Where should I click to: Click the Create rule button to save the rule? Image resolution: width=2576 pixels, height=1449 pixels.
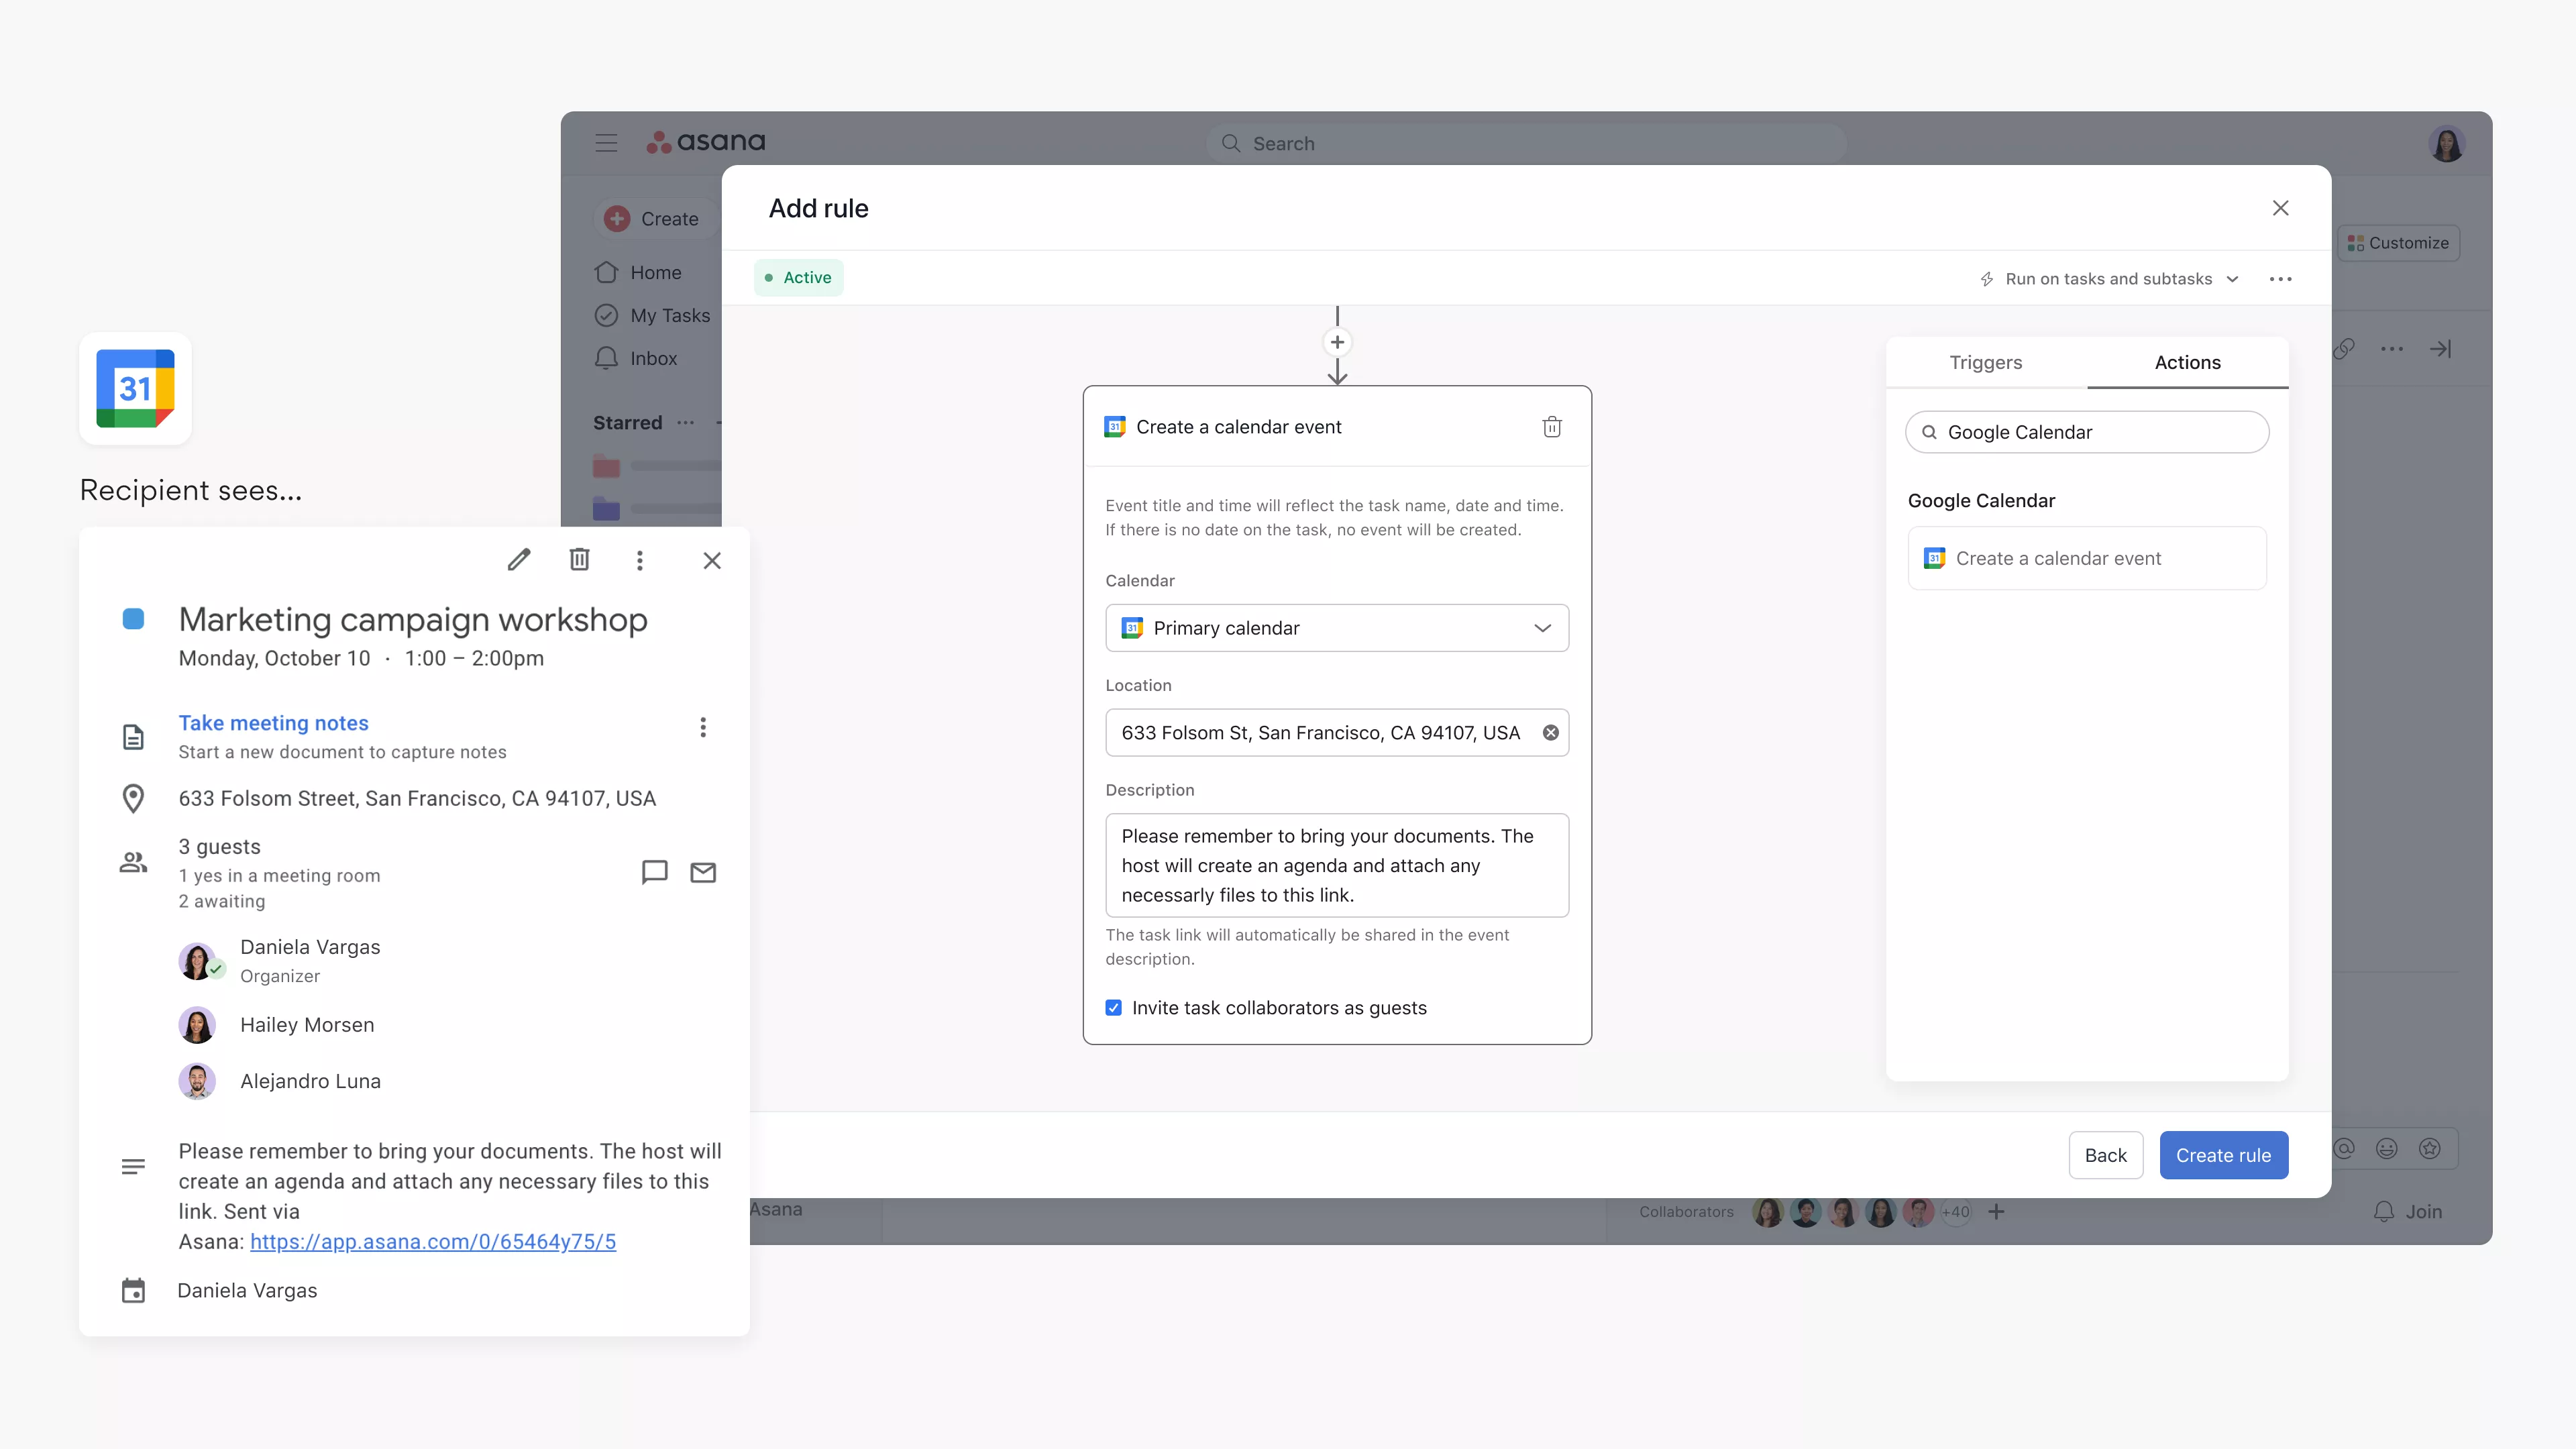point(2224,1155)
